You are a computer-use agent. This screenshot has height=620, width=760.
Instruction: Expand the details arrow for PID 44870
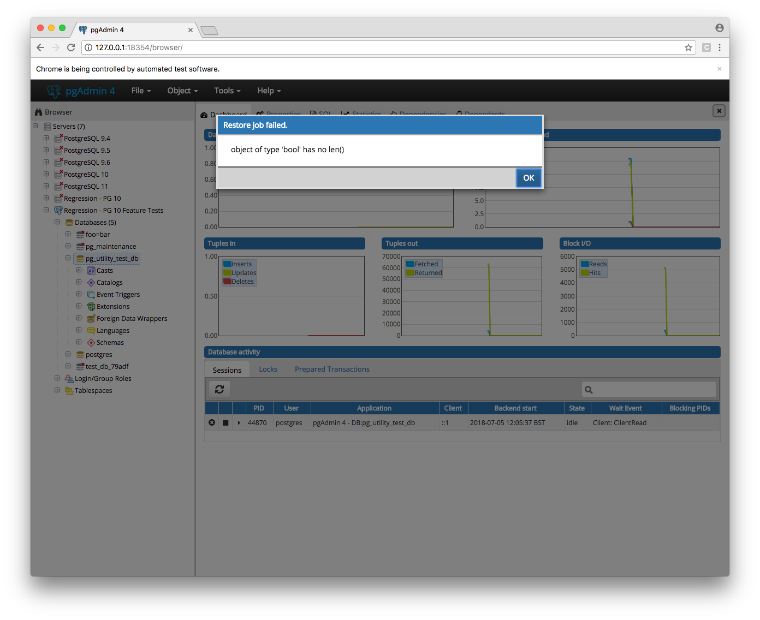click(x=239, y=422)
